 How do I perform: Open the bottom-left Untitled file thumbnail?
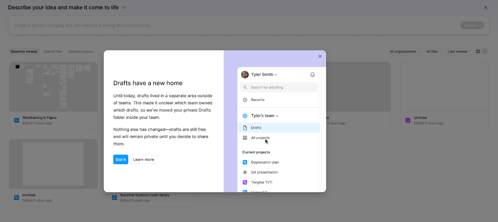53,164
